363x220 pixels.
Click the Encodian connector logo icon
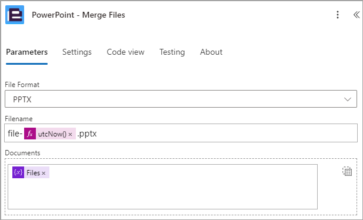click(15, 15)
